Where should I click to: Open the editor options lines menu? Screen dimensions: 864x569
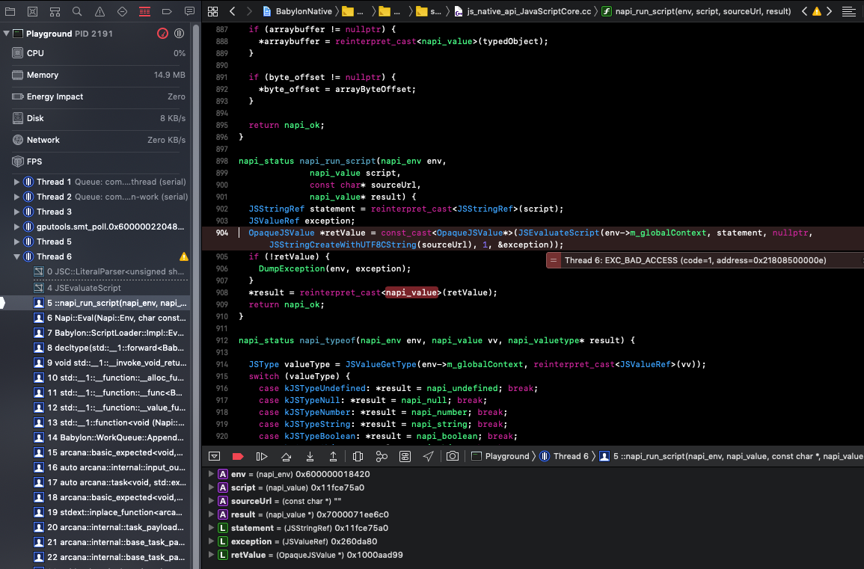(x=848, y=11)
